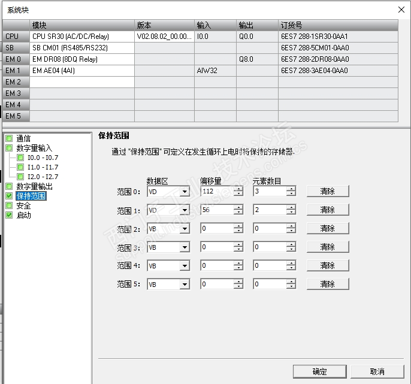The width and height of the screenshot is (411, 384).
Task: Select the 安全 tree item
Action: 23,205
